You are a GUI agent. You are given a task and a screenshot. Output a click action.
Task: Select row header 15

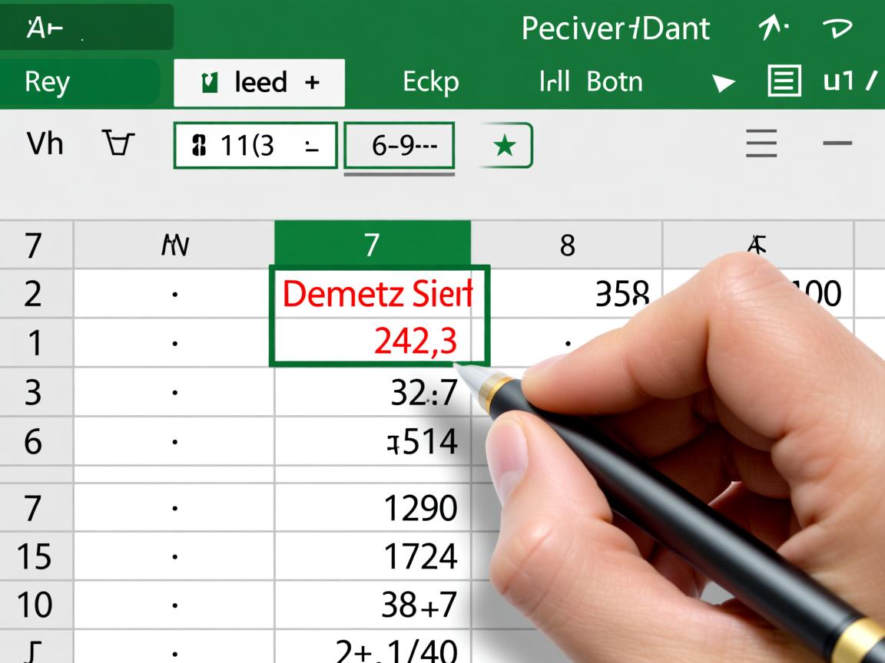(x=34, y=556)
